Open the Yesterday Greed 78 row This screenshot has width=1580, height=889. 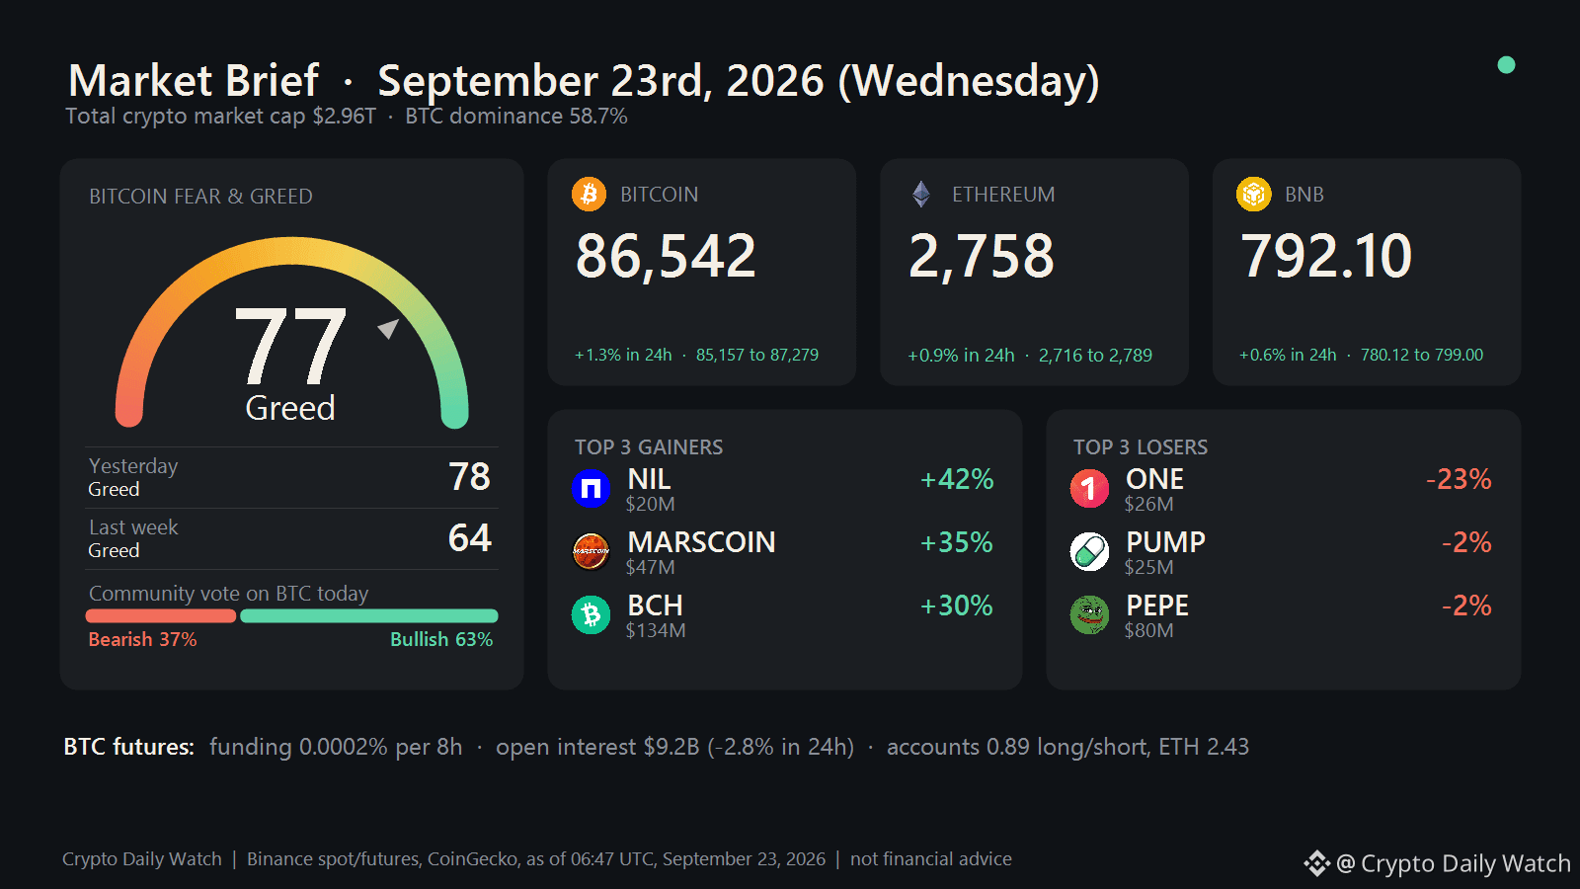click(291, 477)
